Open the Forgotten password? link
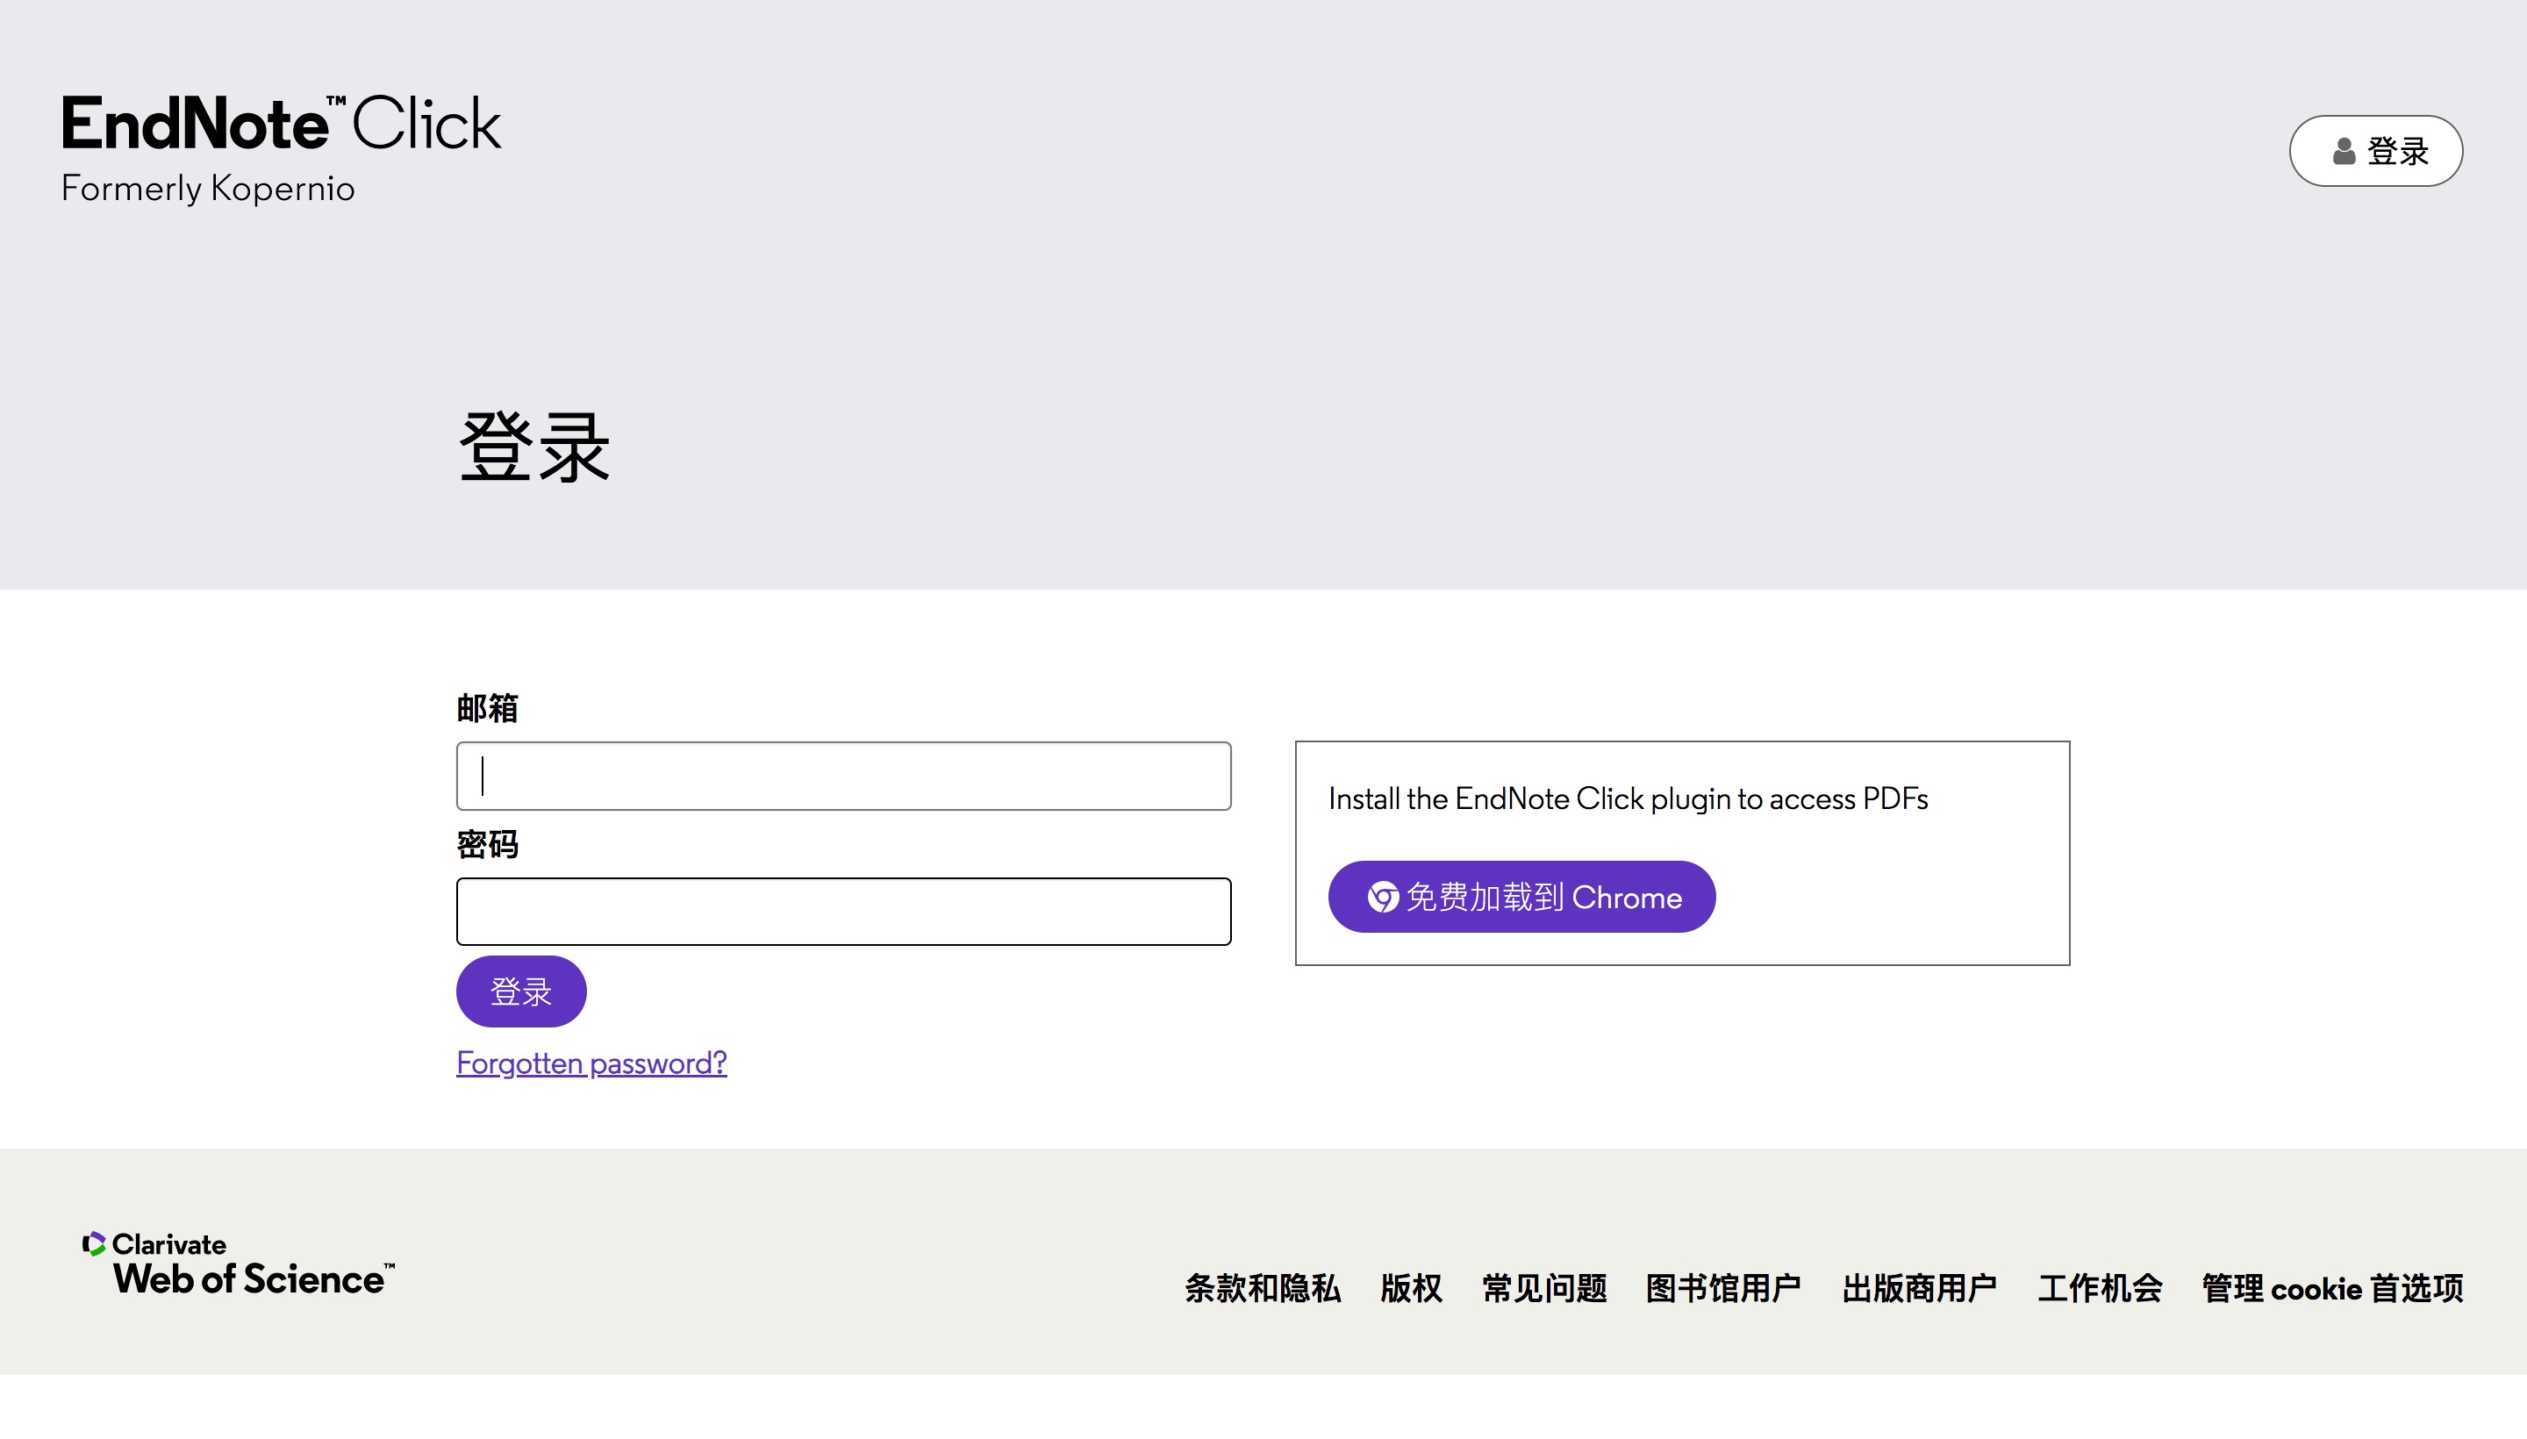The height and width of the screenshot is (1439, 2527). coord(591,1063)
